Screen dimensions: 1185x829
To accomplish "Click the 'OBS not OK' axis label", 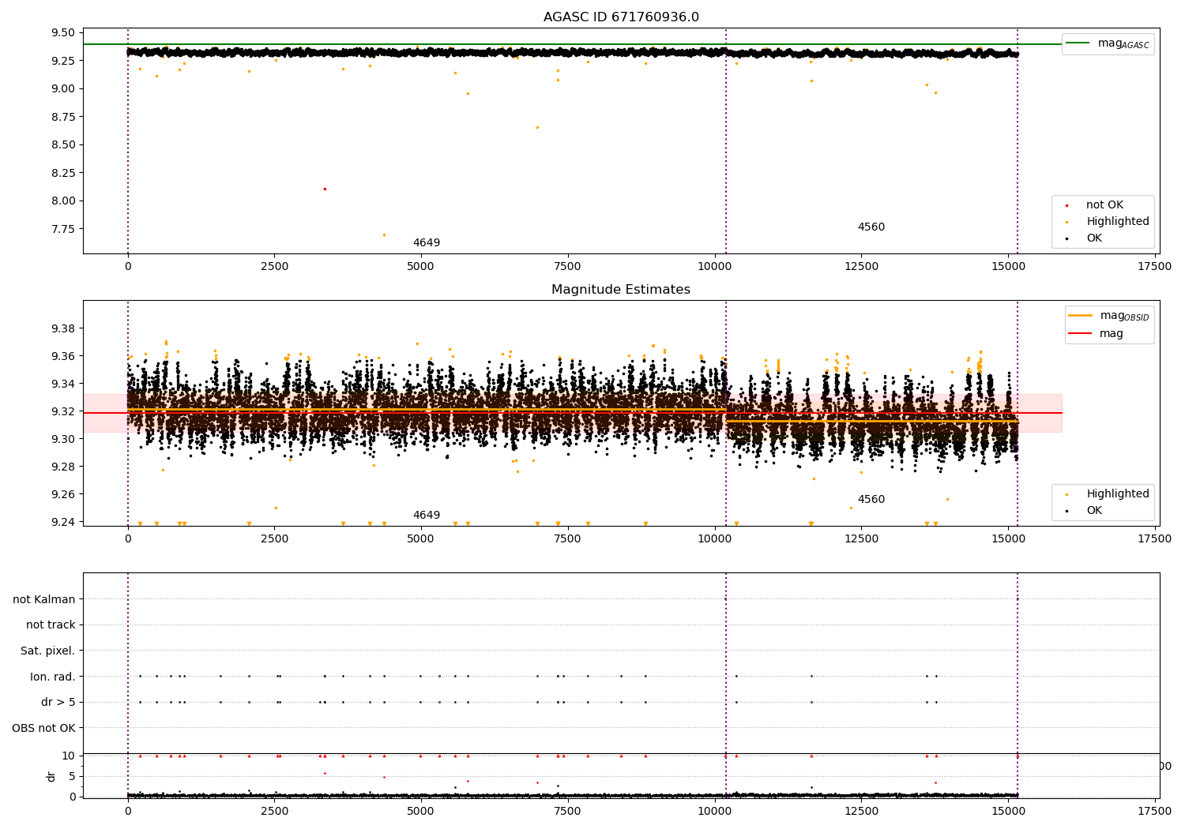I will [44, 729].
